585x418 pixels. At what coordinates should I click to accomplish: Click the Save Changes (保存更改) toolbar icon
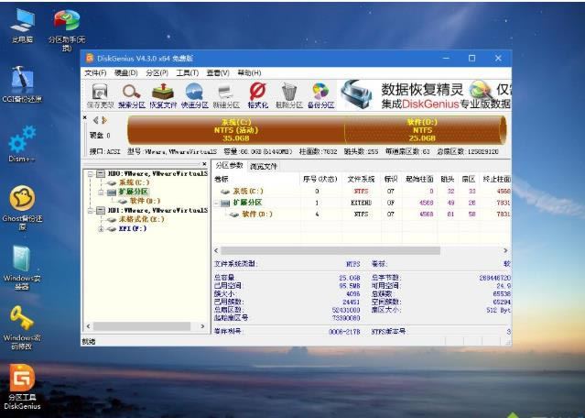(x=100, y=96)
